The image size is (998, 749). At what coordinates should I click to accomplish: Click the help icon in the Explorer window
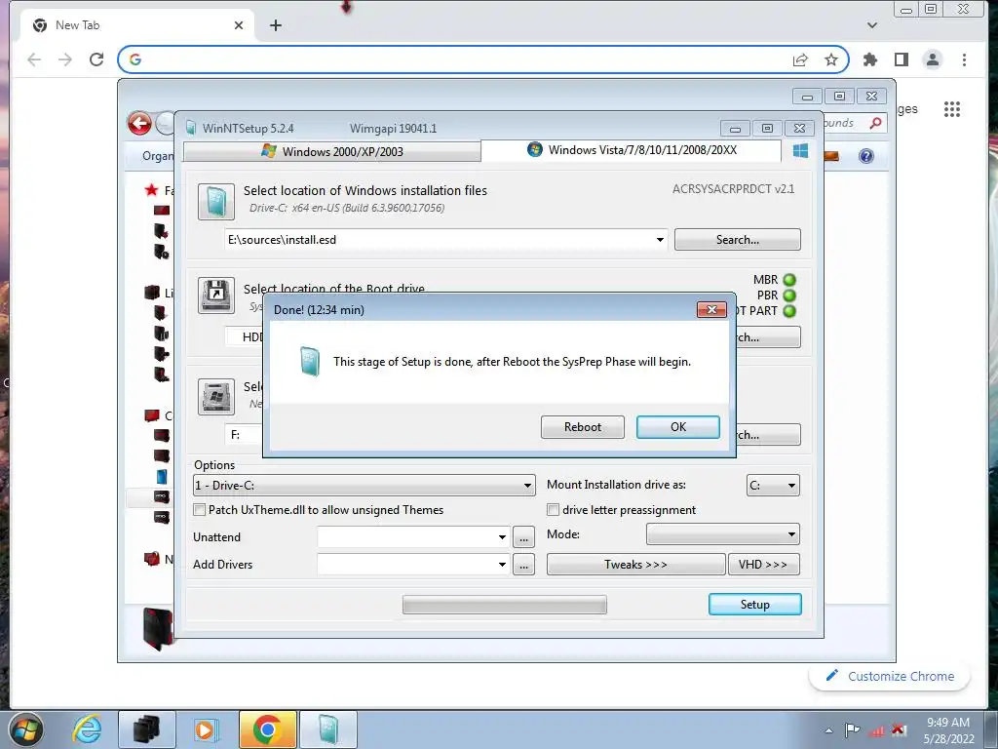pyautogui.click(x=865, y=156)
